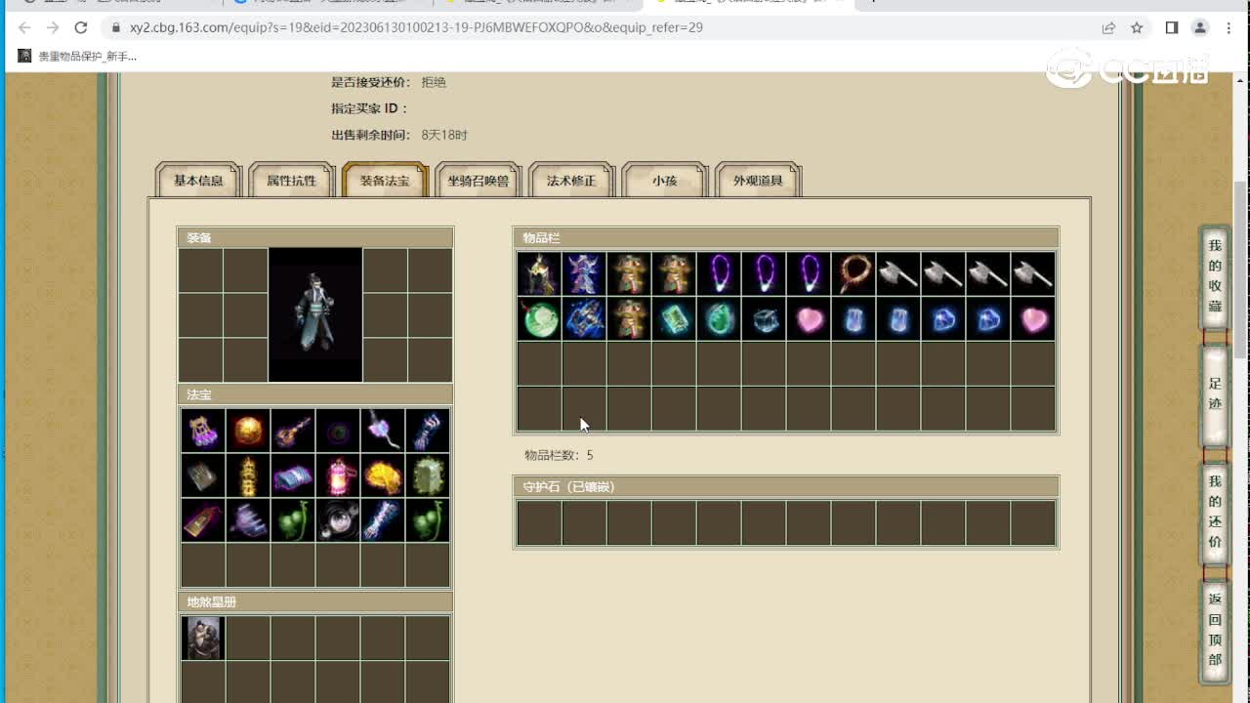Screen dimensions: 1250x703
Task: Select the fiery orange orb treasure
Action: coord(248,431)
